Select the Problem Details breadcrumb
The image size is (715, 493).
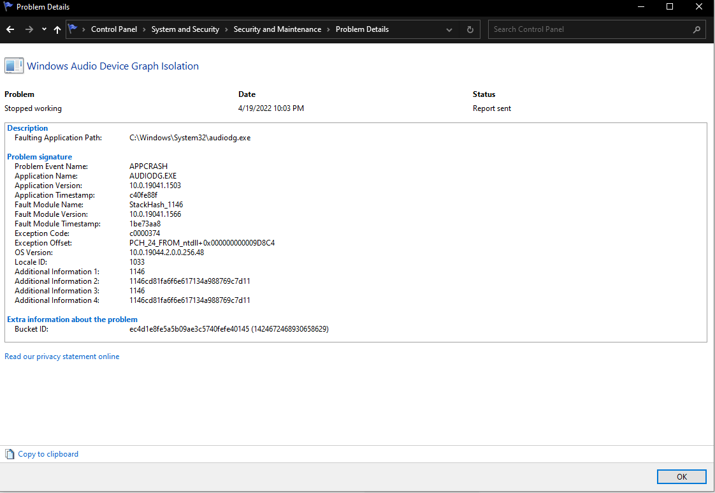[x=362, y=29]
